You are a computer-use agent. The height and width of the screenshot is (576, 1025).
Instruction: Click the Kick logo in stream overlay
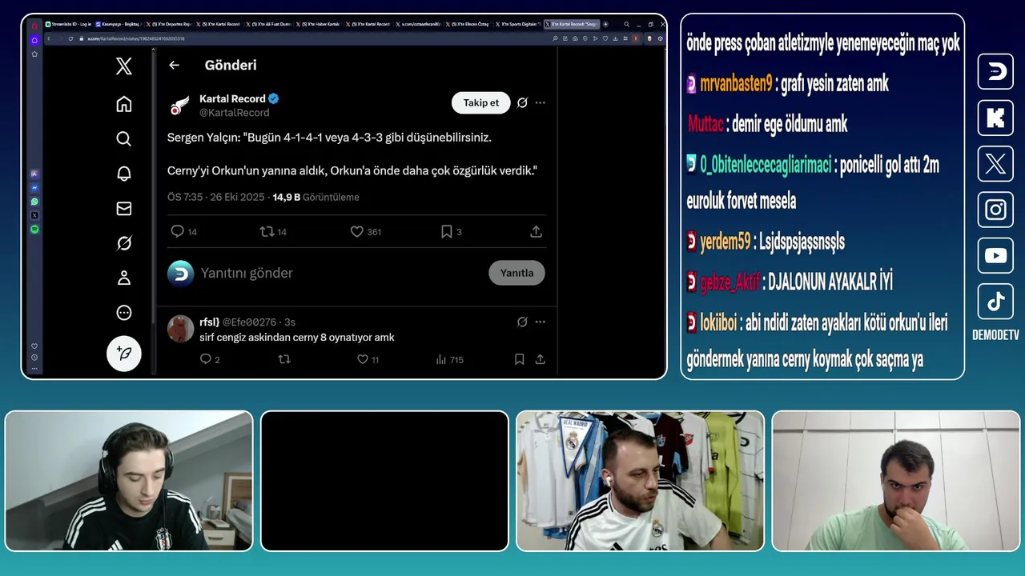tap(995, 118)
